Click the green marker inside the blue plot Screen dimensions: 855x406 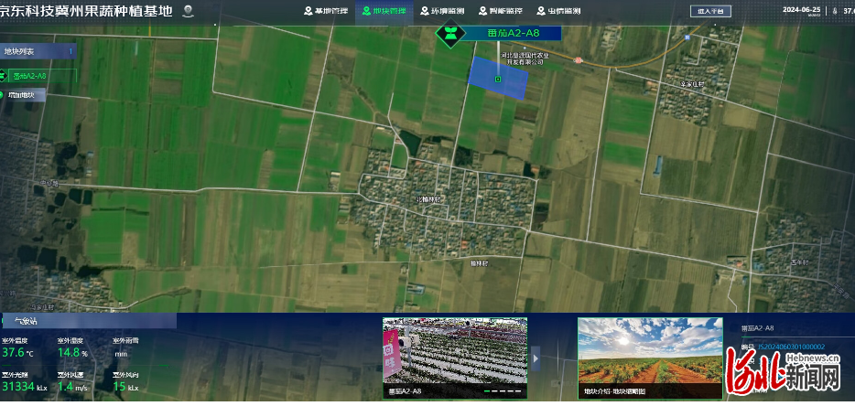[498, 80]
